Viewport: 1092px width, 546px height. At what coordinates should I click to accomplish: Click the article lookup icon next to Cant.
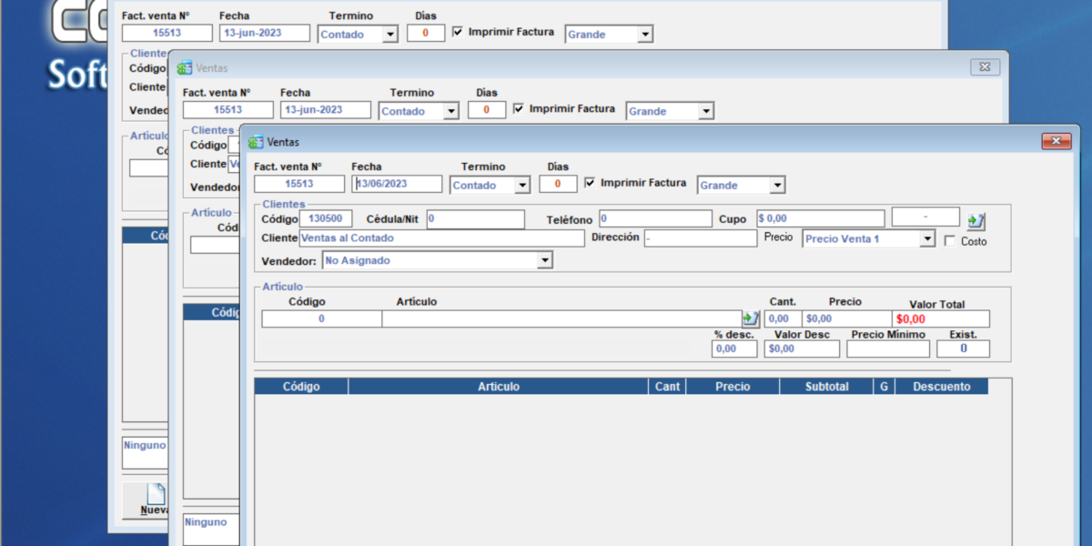coord(750,318)
